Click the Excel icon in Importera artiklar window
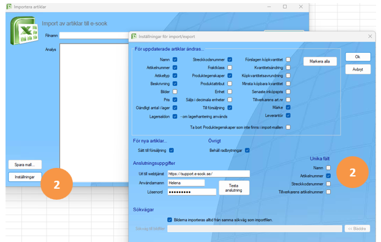 (25, 31)
